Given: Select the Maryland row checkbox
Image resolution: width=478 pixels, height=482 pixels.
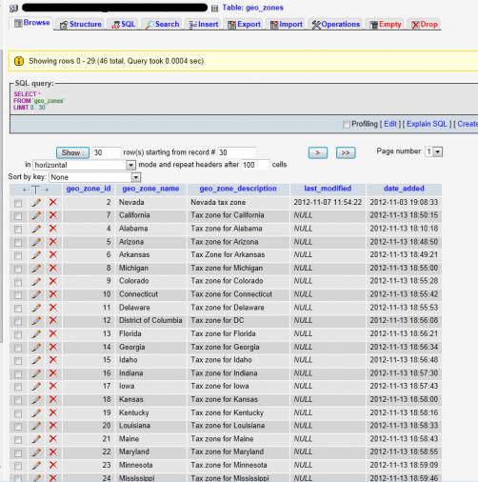Looking at the screenshot, I should [x=18, y=452].
